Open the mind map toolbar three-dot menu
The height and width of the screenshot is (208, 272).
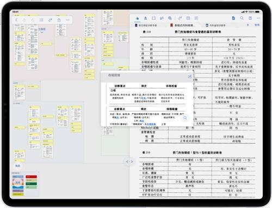67,20
